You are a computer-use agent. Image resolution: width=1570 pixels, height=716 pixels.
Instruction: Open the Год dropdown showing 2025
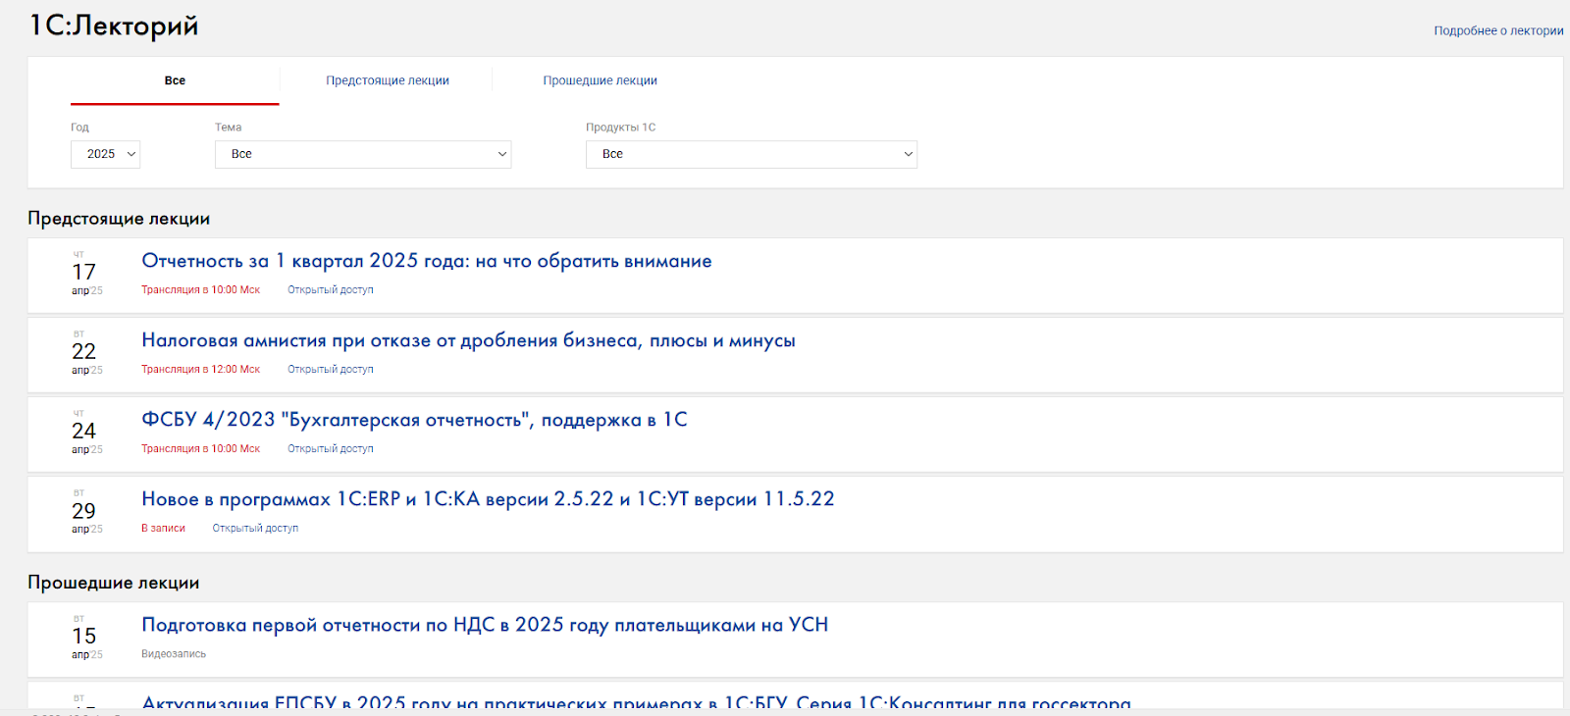[105, 154]
